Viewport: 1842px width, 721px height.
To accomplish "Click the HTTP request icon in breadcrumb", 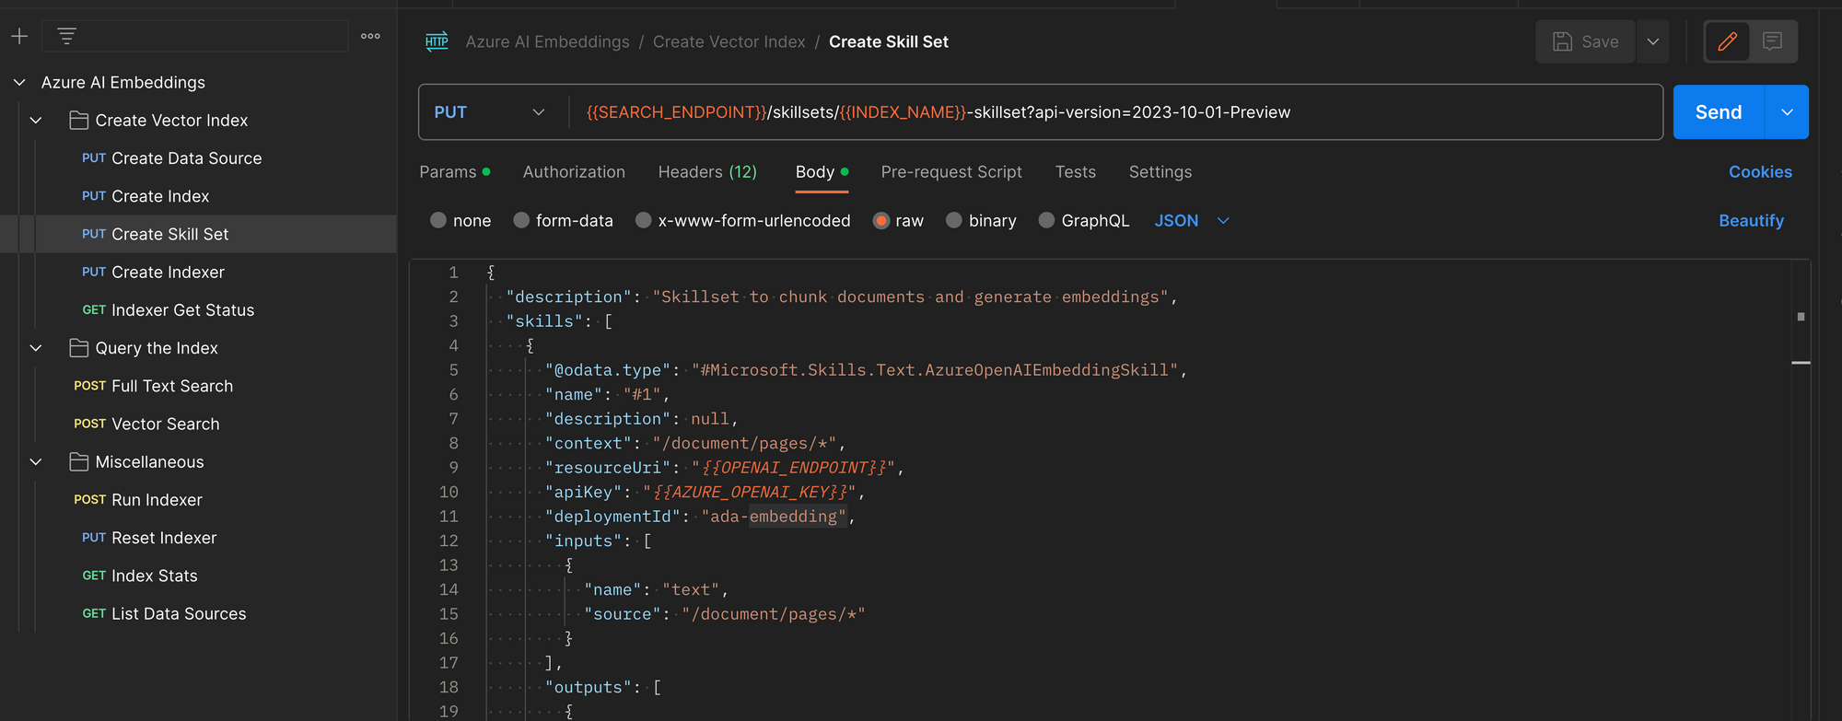I will click(x=437, y=41).
